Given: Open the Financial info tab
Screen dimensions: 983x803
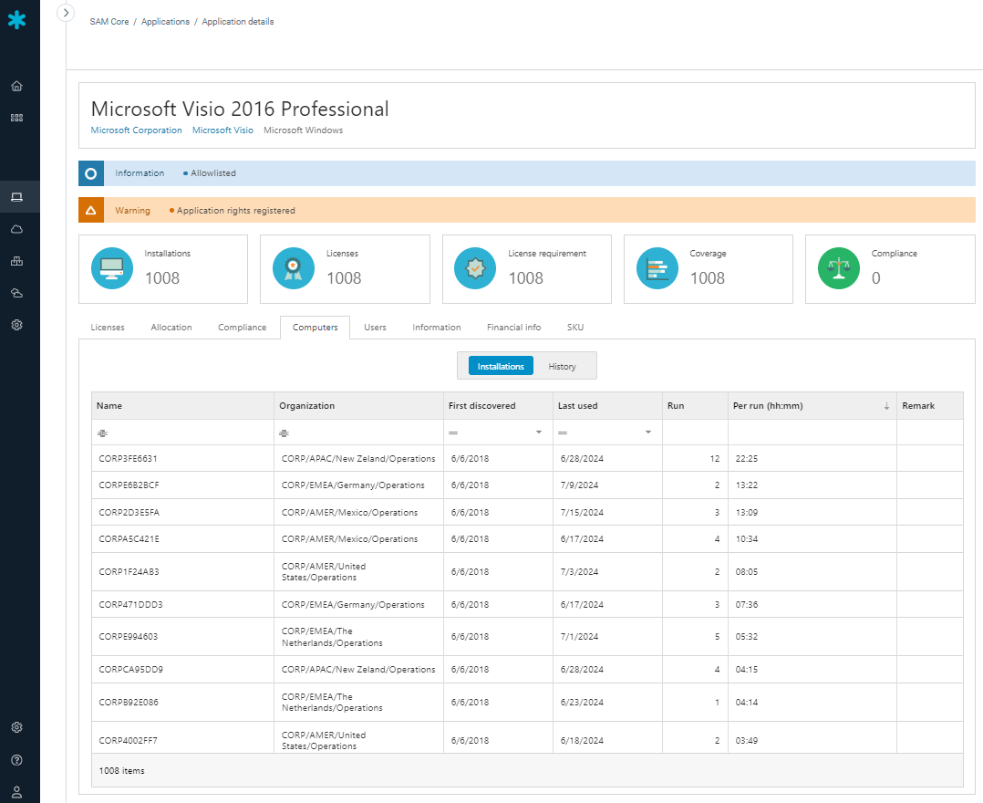Looking at the screenshot, I should coord(512,327).
